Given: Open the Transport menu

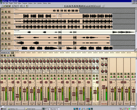Looking at the screenshot, I should coord(25,3).
